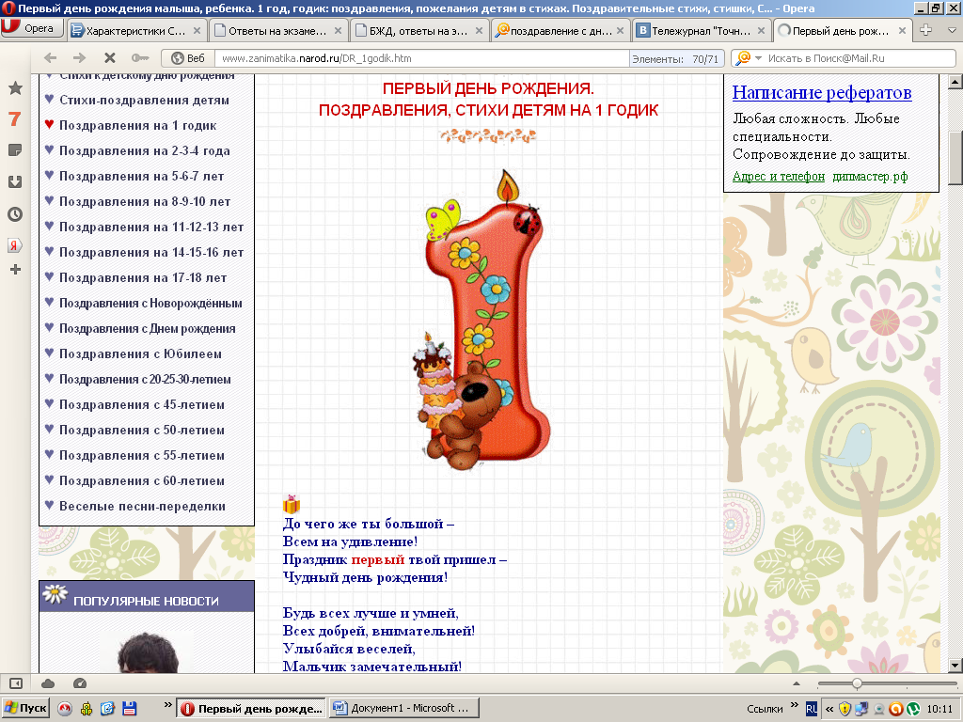Screen dimensions: 963x722
Task: Click the Веб site badge button
Action: [x=188, y=58]
